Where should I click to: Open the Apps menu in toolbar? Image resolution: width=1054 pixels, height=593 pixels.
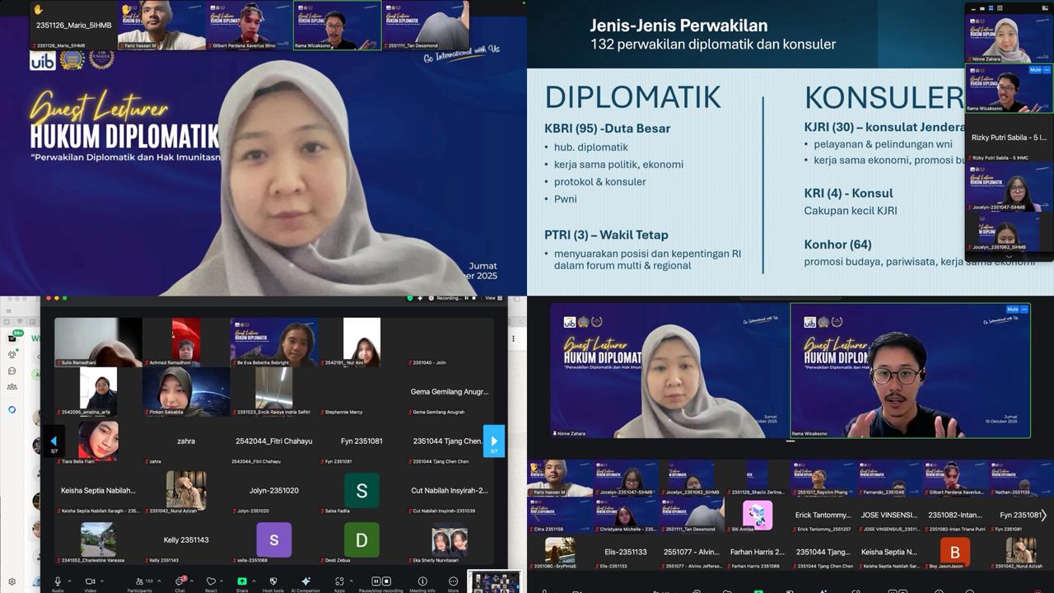(339, 581)
